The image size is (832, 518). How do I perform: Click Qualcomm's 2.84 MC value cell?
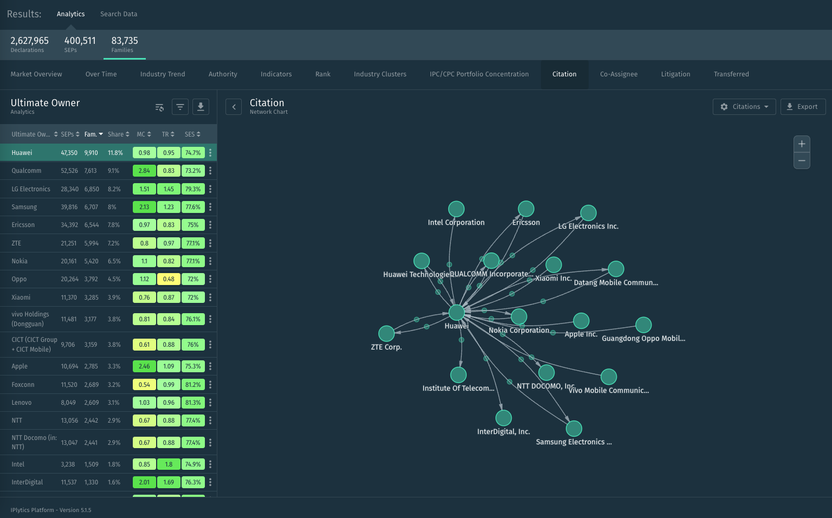click(x=144, y=171)
